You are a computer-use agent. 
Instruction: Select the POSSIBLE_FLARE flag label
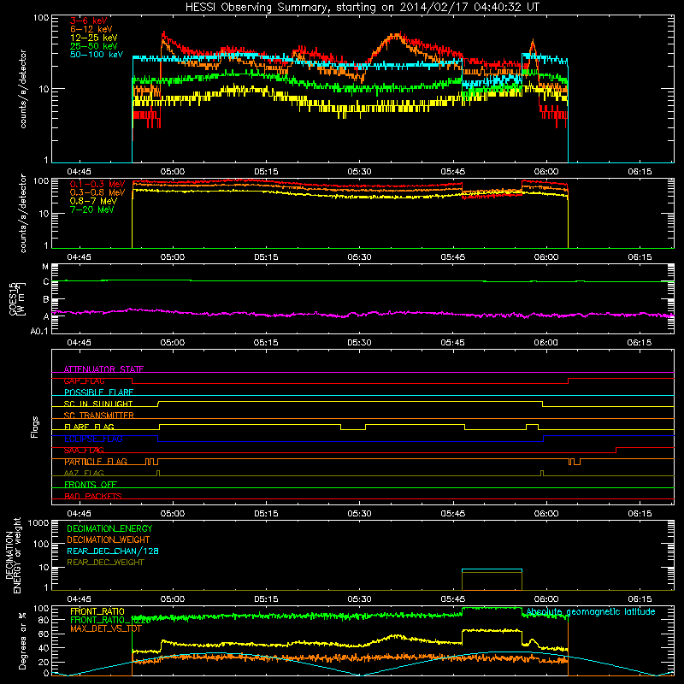tap(98, 392)
